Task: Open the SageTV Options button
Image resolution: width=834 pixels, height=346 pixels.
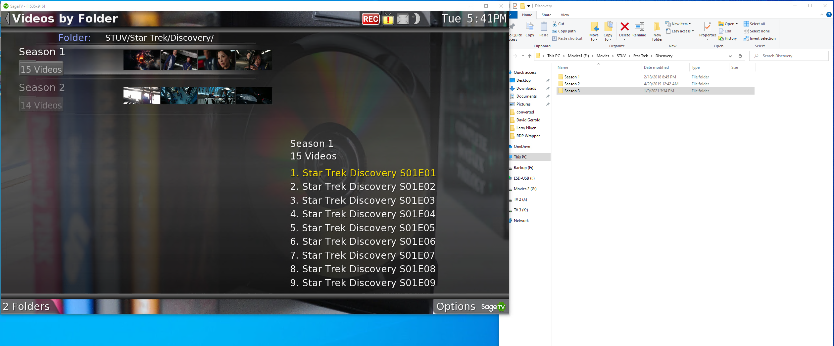Action: [456, 307]
